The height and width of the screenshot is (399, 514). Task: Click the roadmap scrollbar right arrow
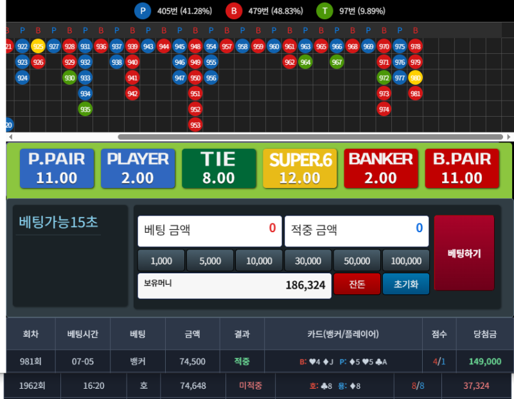pos(509,137)
